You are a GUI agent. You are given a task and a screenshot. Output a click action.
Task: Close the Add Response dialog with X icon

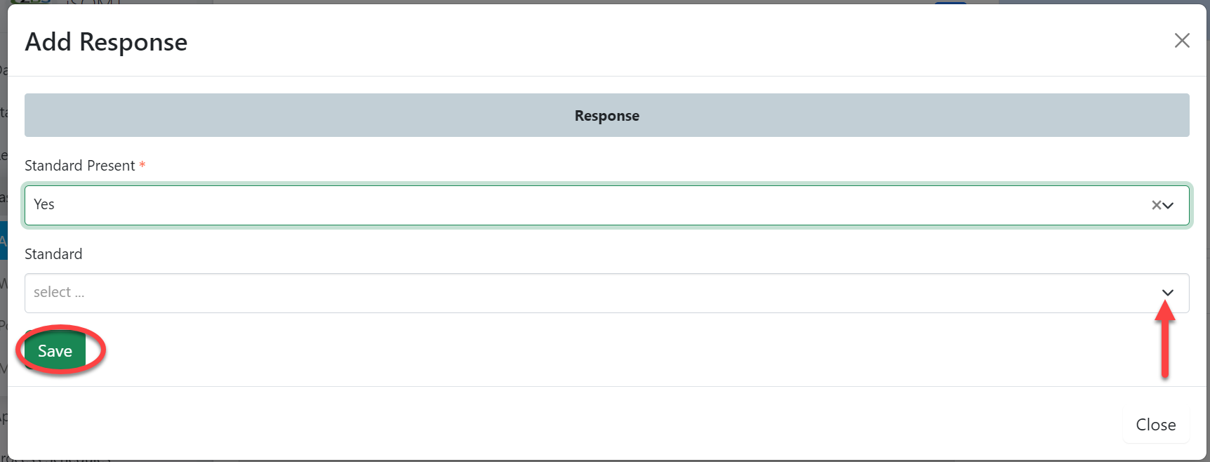point(1182,41)
